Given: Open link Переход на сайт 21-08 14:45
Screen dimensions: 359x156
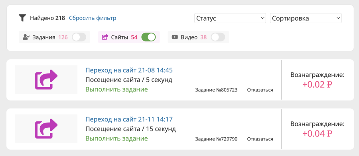Looking at the screenshot, I should click(129, 70).
